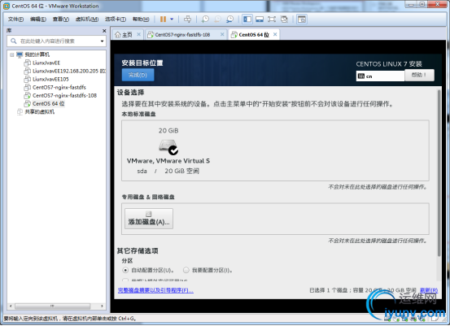450x326 pixels.
Task: Open the power options dropdown arrow
Action: click(172, 20)
